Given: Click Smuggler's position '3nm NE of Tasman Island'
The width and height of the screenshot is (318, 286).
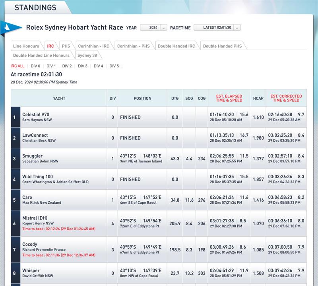Looking at the screenshot, I should (141, 161).
